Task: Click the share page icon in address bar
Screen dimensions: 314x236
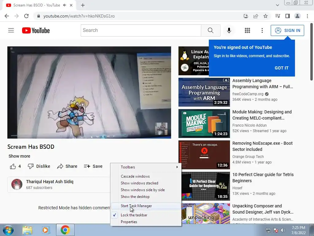Action: [x=256, y=16]
